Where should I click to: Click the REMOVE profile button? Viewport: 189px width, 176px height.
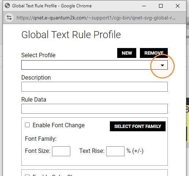click(x=154, y=53)
